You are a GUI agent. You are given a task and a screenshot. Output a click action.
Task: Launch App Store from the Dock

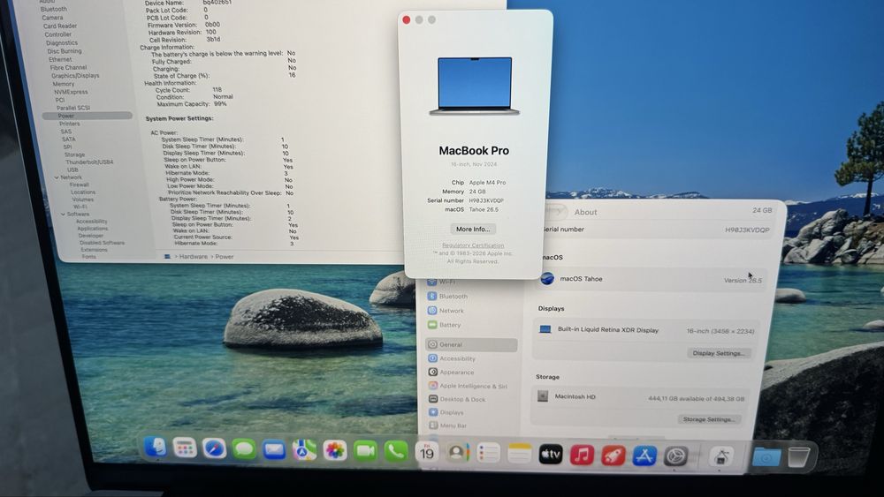(644, 456)
